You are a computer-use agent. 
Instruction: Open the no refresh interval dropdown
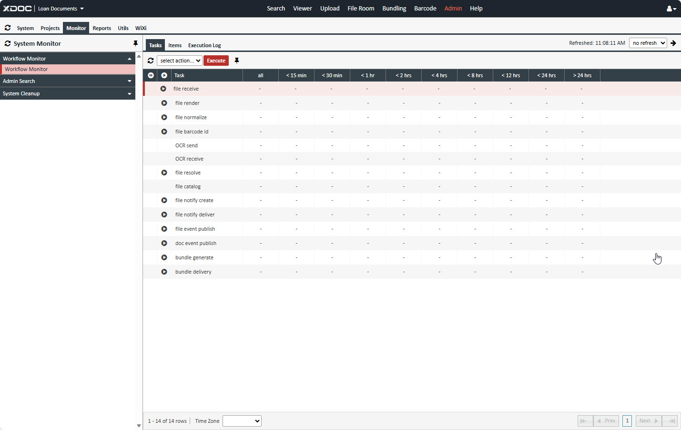[x=648, y=43]
